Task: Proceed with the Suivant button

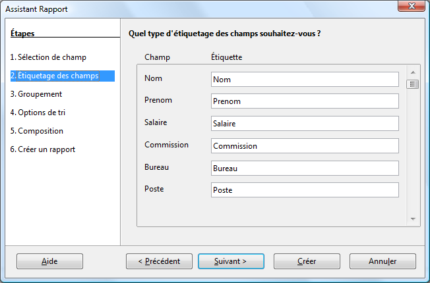Action: (231, 261)
